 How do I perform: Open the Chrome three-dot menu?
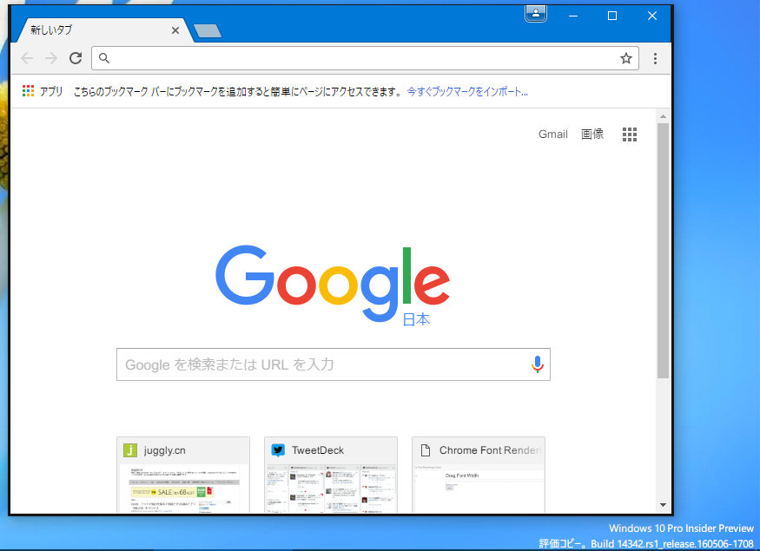[655, 59]
